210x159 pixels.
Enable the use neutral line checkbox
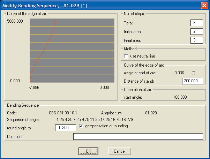(127, 56)
